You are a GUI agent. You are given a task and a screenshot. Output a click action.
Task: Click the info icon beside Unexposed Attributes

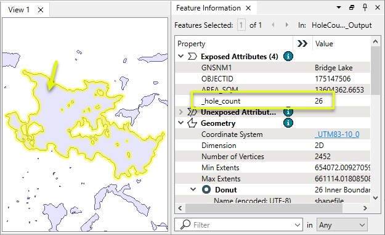288,112
